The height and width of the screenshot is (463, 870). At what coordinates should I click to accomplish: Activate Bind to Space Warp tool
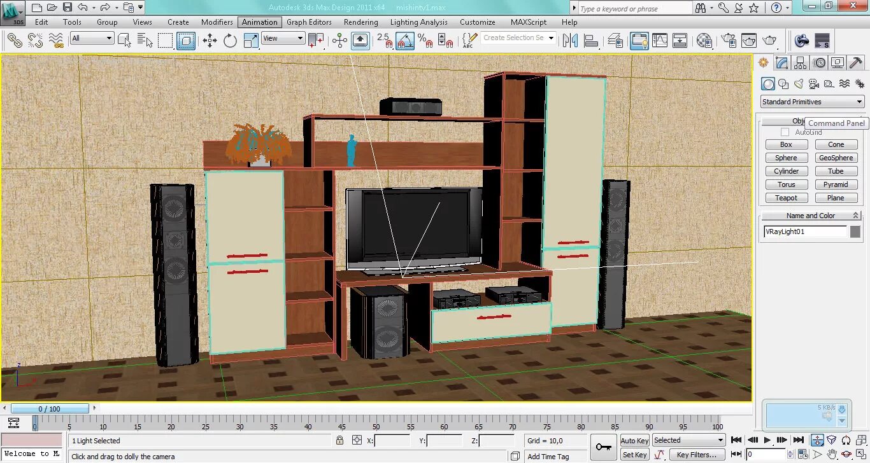coord(56,41)
